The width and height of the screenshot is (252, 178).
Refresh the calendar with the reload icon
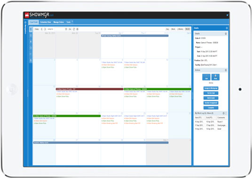(74, 29)
